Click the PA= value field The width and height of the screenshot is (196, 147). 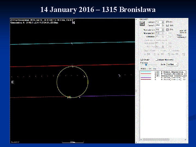click(x=179, y=54)
